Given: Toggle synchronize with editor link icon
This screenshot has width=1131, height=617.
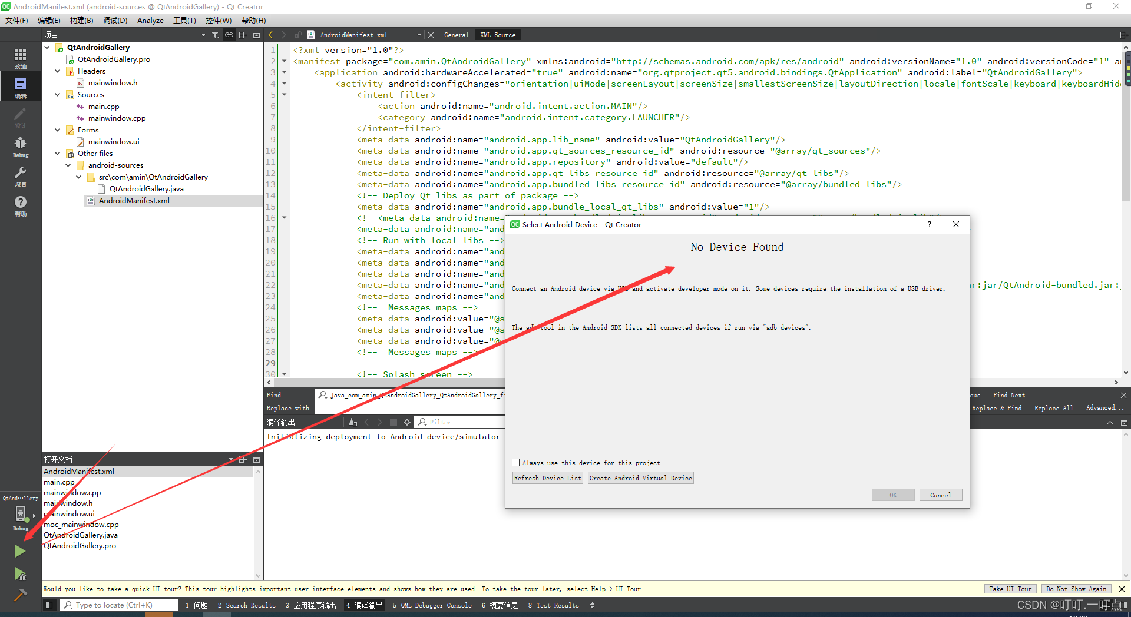Looking at the screenshot, I should pyautogui.click(x=229, y=35).
